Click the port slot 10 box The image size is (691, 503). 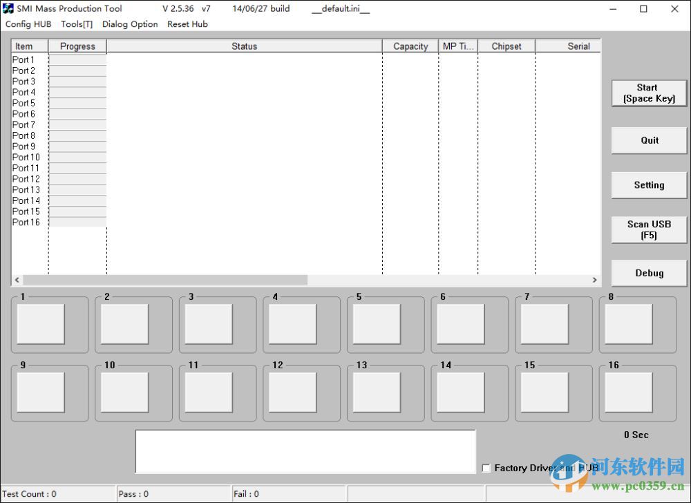tap(124, 392)
